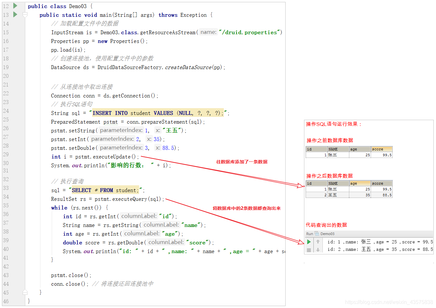This screenshot has width=436, height=308.
Task: Click 'executeUpdate' call on line 29
Action: click(x=112, y=157)
